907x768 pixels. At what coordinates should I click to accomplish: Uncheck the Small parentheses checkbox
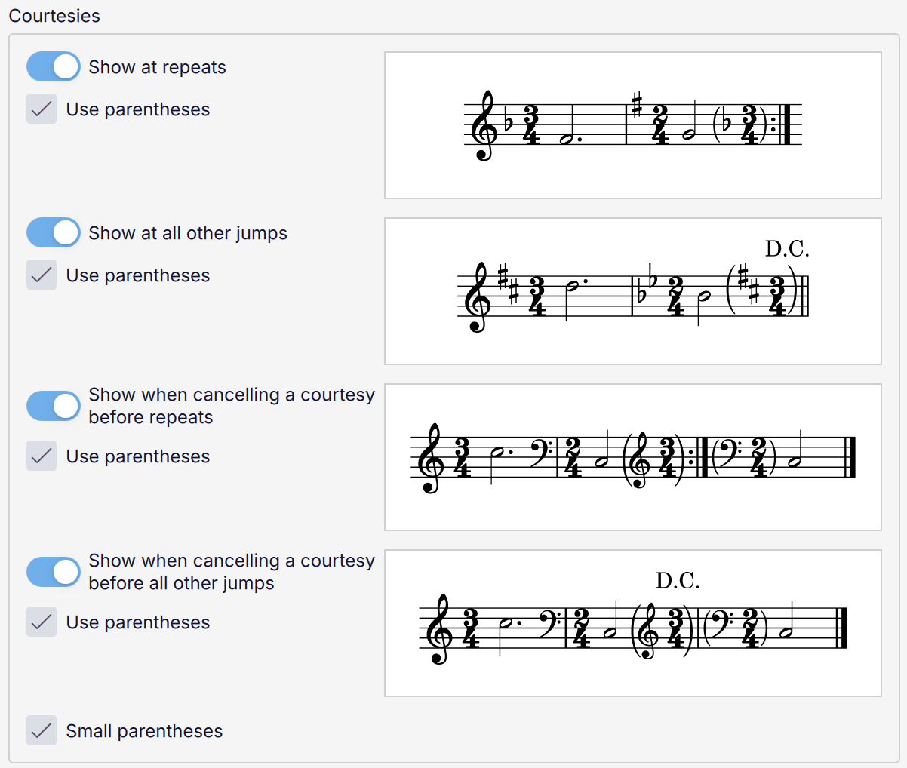coord(42,731)
